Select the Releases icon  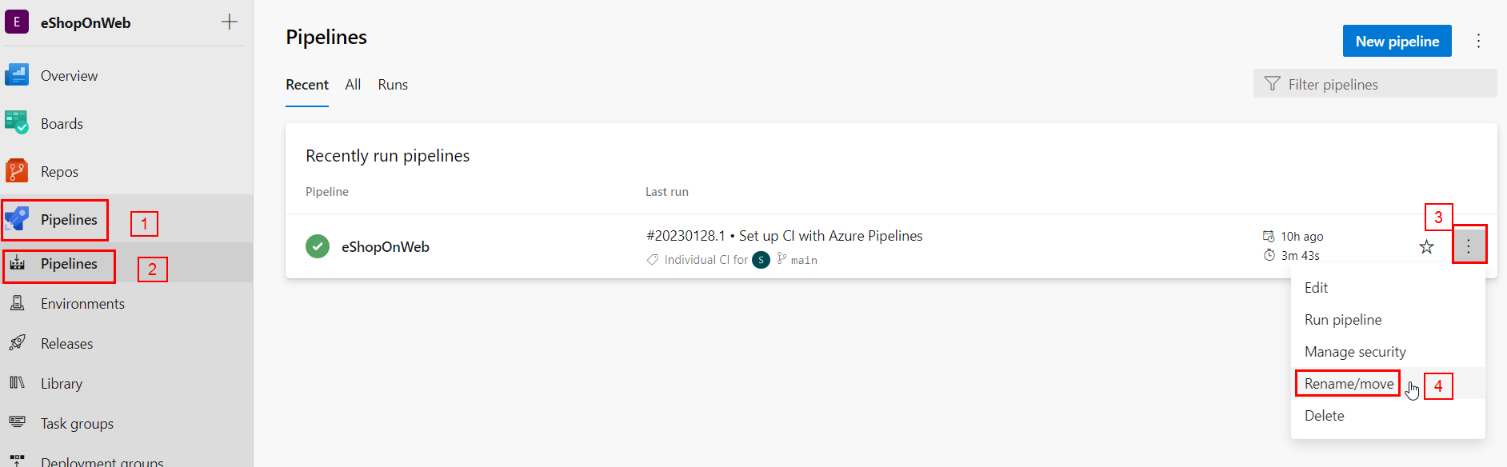(x=17, y=342)
